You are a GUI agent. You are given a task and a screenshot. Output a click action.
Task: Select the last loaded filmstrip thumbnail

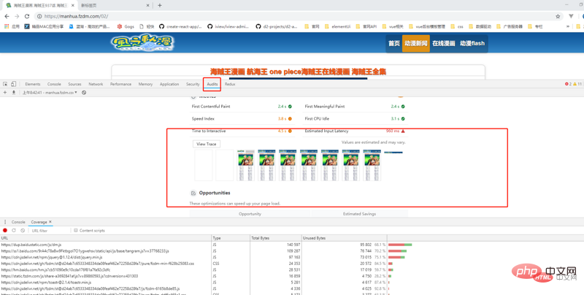click(372, 165)
